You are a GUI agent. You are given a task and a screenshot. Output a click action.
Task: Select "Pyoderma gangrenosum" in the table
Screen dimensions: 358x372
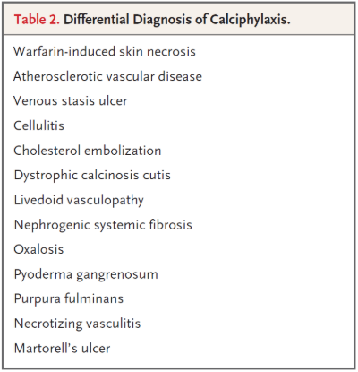pyautogui.click(x=86, y=274)
